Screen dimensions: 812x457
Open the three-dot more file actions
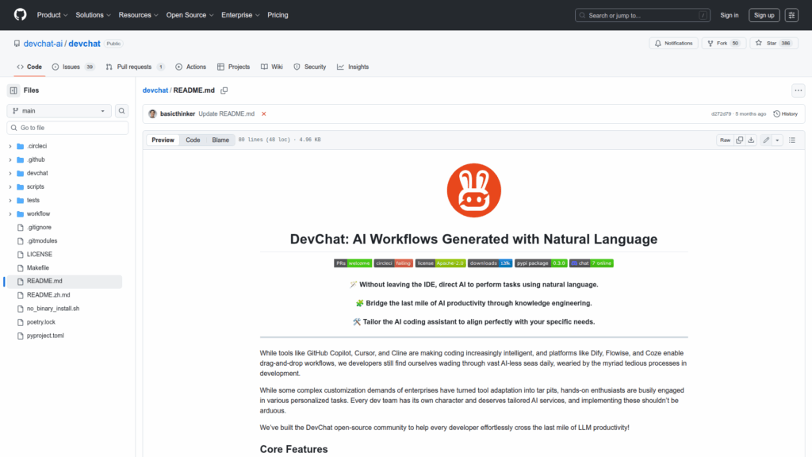tap(798, 90)
